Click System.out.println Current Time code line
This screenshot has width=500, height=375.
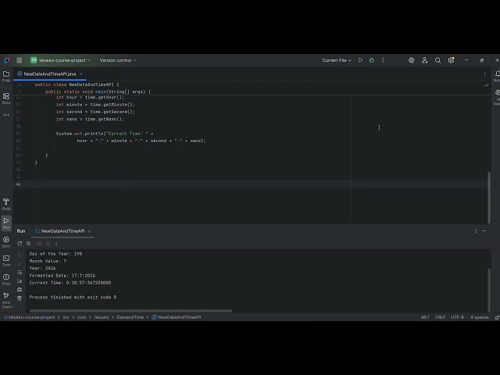coord(104,134)
